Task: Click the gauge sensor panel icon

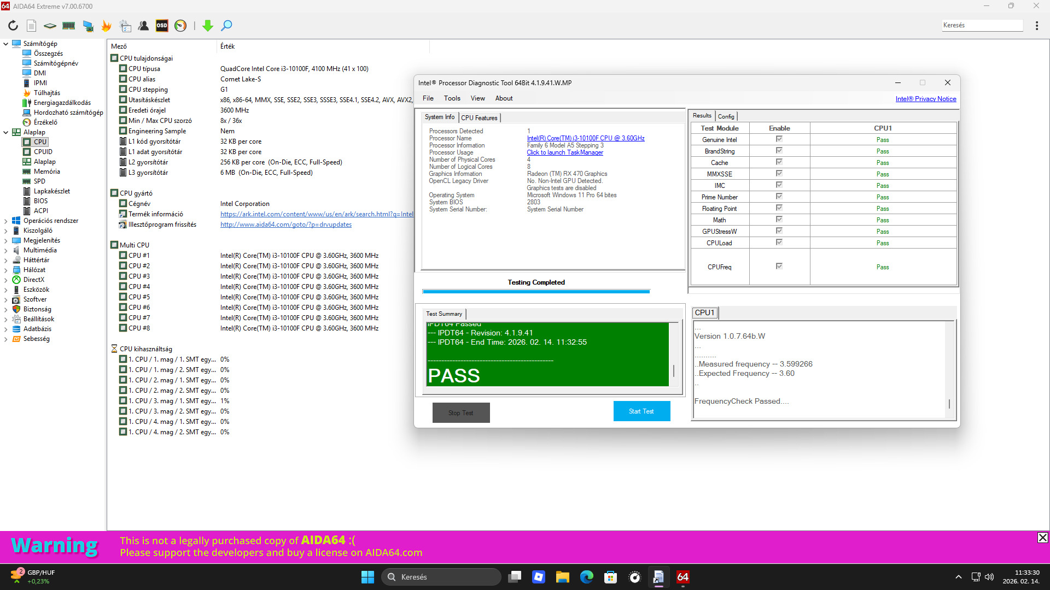Action: (x=180, y=26)
